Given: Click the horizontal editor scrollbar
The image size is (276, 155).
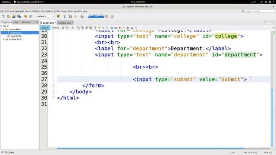Looking at the screenshot, I should [x=151, y=148].
